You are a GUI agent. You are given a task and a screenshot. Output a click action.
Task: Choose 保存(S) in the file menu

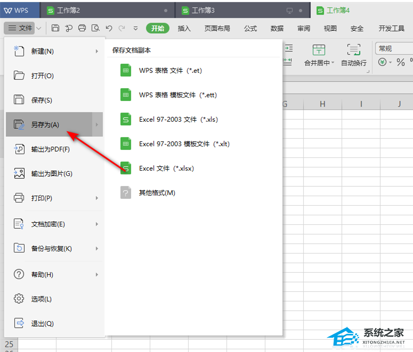click(54, 100)
